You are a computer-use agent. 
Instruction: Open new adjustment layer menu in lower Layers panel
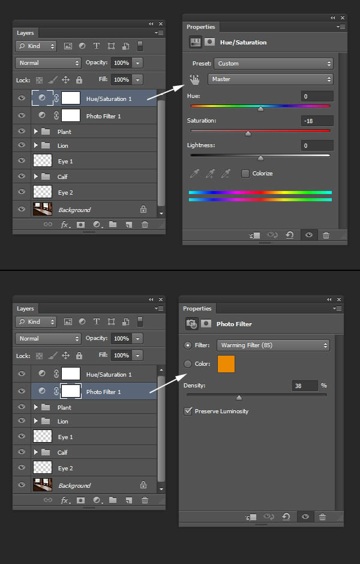click(x=97, y=500)
